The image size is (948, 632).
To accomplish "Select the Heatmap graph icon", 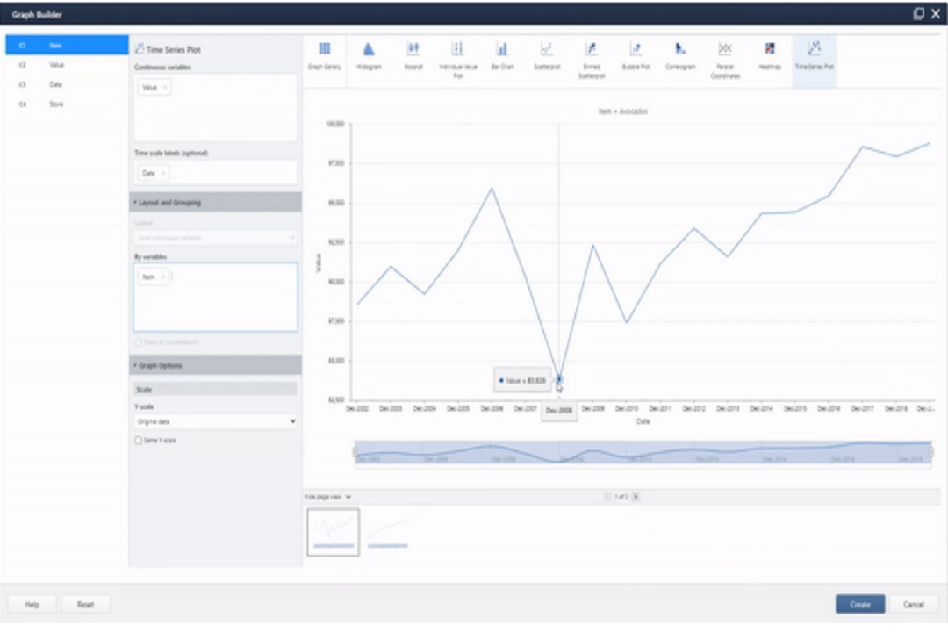I will [769, 51].
